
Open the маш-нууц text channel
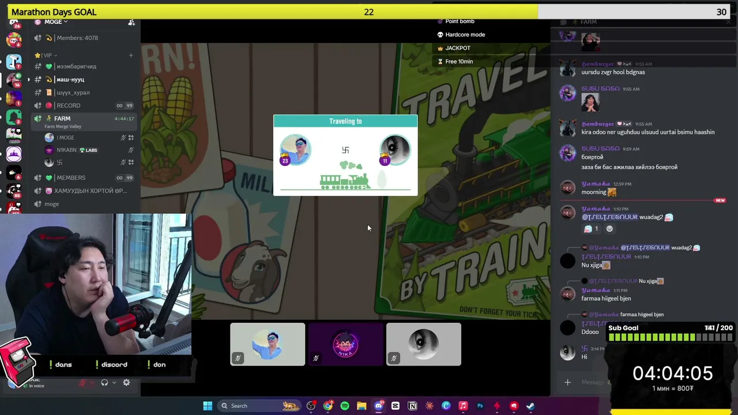(x=84, y=80)
